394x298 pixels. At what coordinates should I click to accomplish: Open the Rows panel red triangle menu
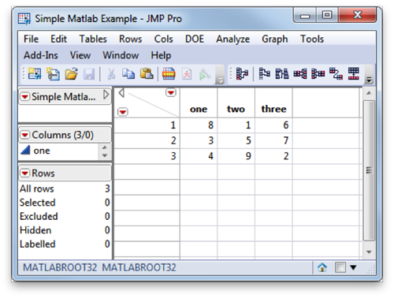25,173
